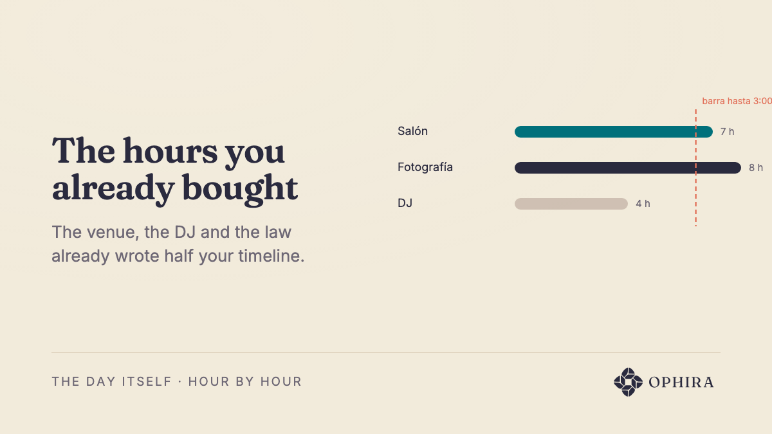
Task: Click the left start of the DJ bar
Action: tap(520, 204)
